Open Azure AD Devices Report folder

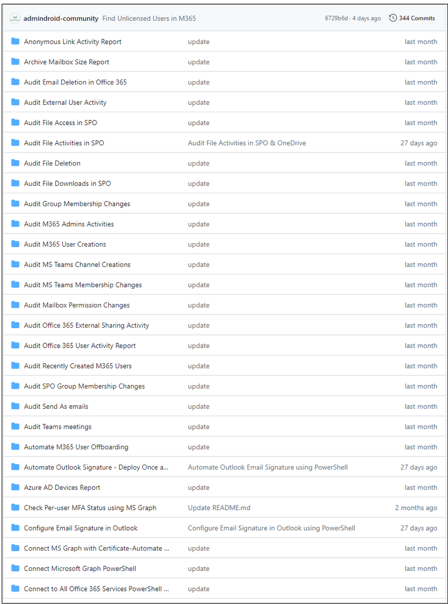(x=62, y=487)
